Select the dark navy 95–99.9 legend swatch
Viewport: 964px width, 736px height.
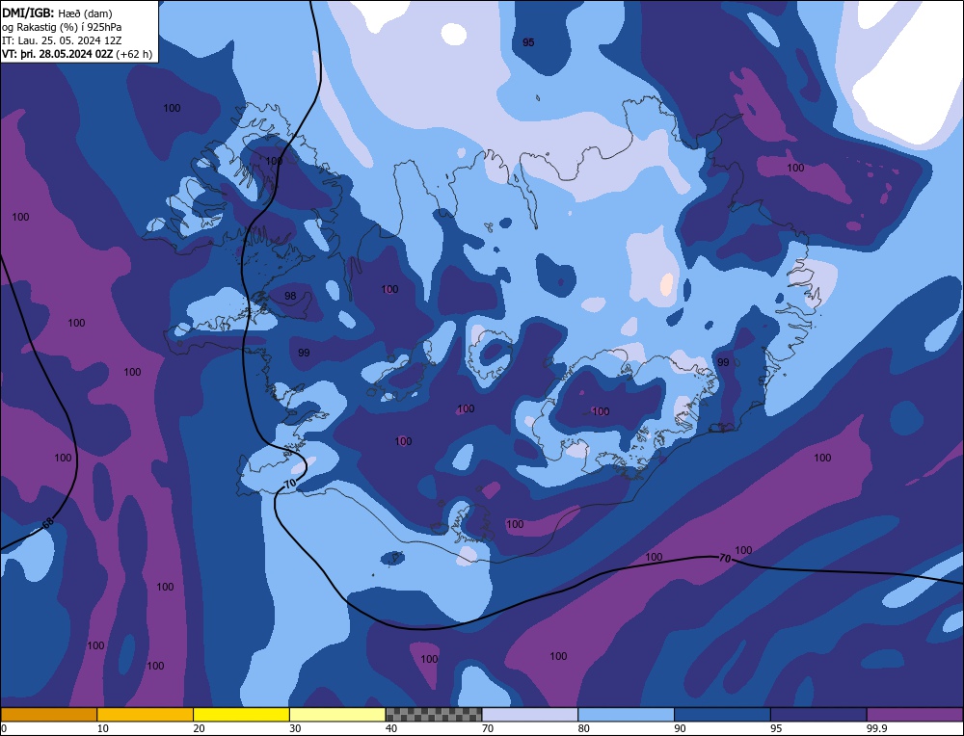click(x=818, y=715)
